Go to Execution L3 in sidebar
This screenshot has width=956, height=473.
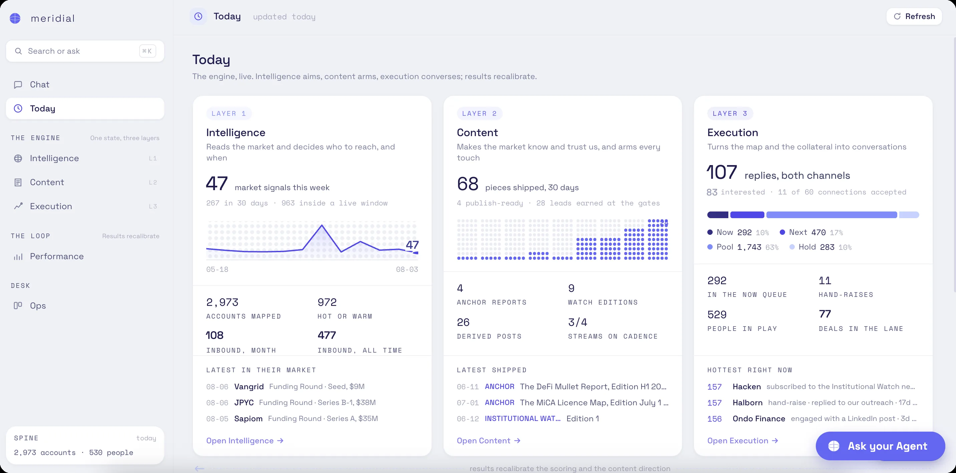coord(85,206)
